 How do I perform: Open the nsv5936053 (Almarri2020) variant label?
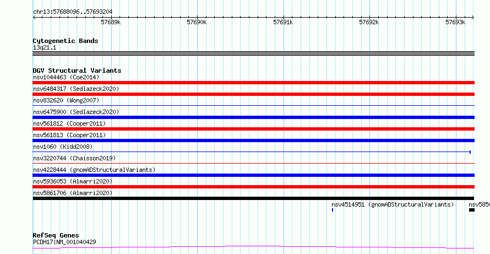click(73, 181)
